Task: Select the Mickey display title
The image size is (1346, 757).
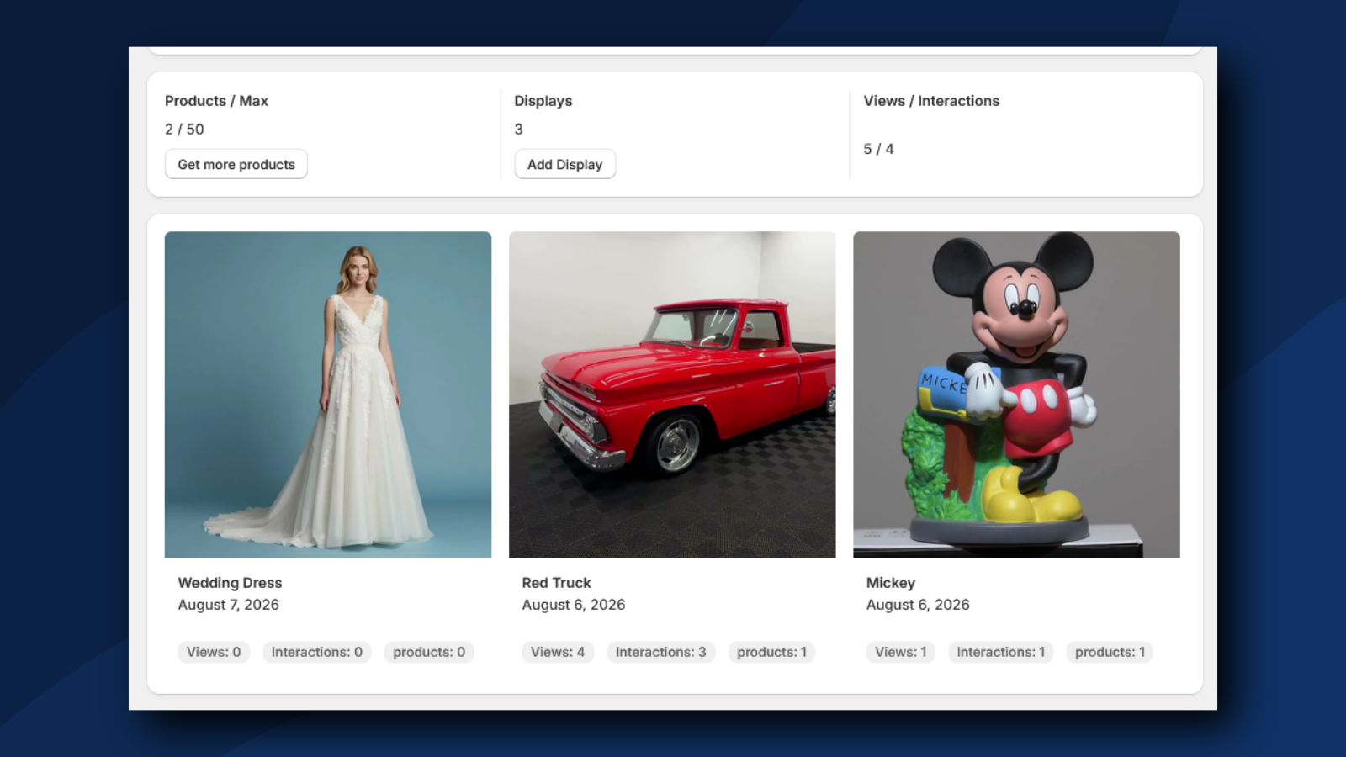Action: (891, 583)
